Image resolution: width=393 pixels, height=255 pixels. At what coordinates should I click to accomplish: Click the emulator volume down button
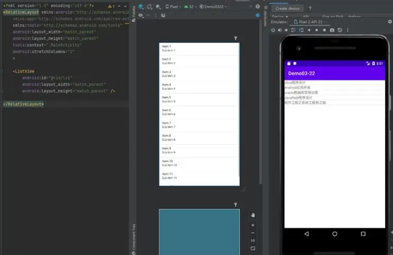point(286,30)
